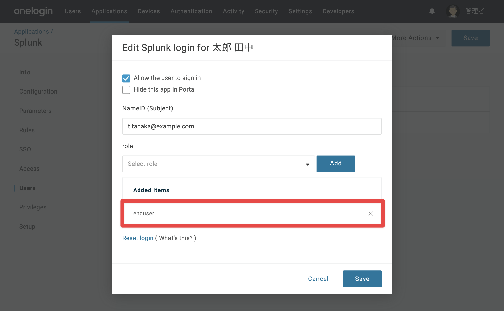
Task: Select the Setup sidebar tab
Action: tap(27, 227)
